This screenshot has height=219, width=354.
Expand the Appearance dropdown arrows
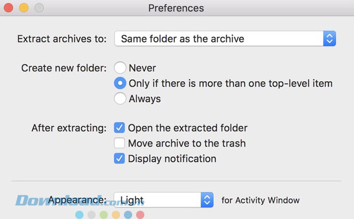pyautogui.click(x=207, y=200)
